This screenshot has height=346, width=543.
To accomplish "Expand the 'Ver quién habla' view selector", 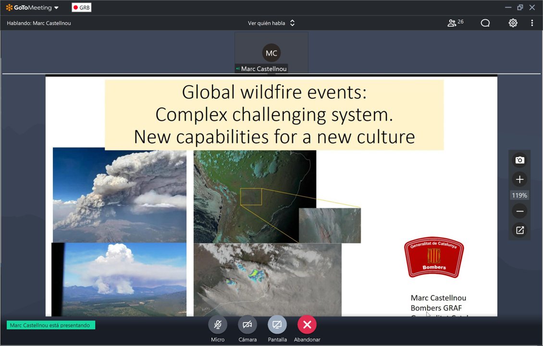I will pos(271,23).
